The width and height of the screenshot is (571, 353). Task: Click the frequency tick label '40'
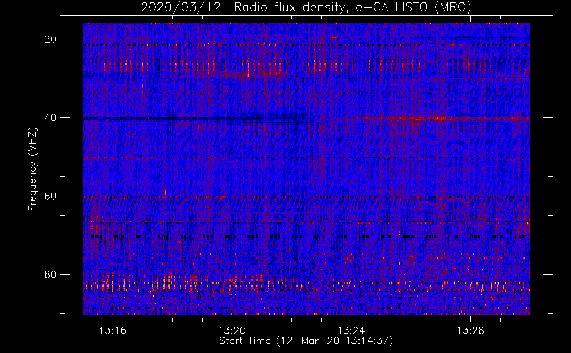[x=51, y=118]
